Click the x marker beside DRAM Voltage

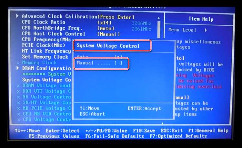(x=18, y=86)
